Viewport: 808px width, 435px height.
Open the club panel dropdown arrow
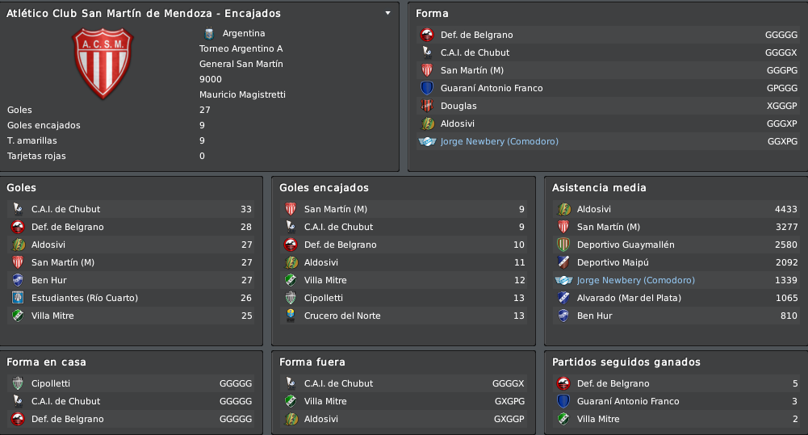387,13
